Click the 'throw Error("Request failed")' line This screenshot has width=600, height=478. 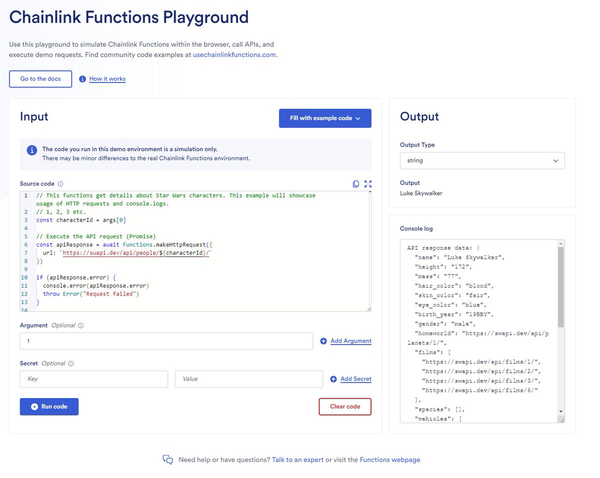point(90,294)
